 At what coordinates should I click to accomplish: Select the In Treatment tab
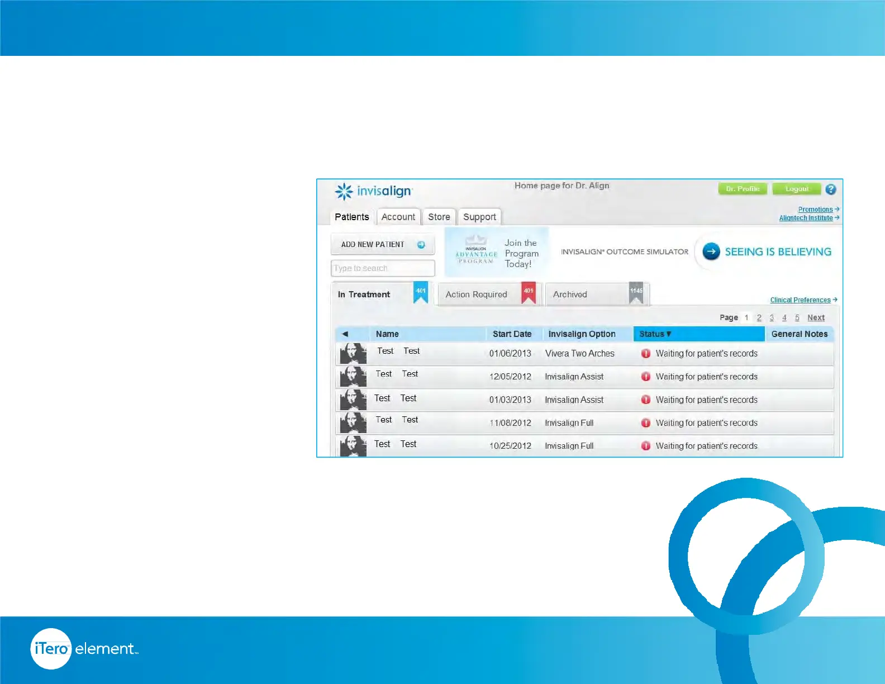pyautogui.click(x=381, y=294)
